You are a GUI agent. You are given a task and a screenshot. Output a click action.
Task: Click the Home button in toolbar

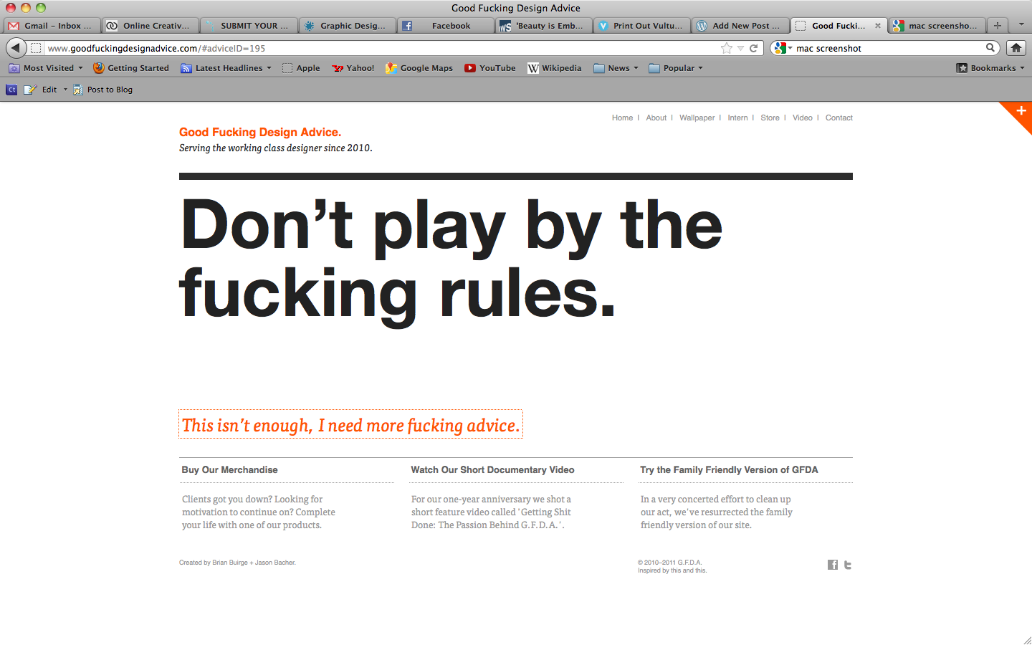click(x=1016, y=48)
